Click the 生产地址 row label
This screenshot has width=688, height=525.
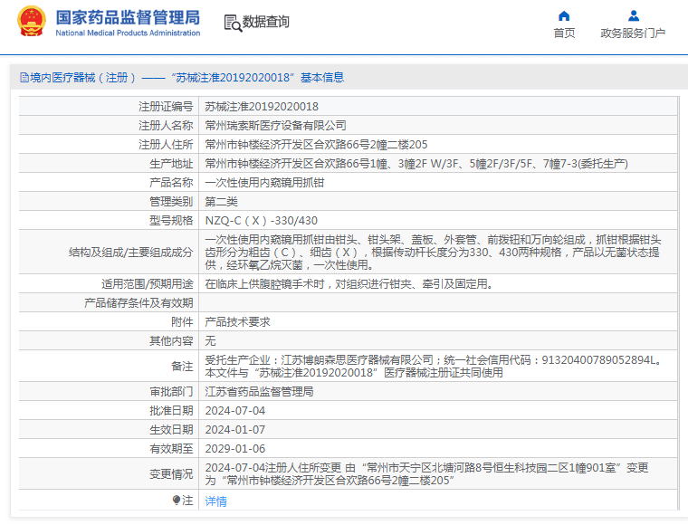(x=171, y=164)
